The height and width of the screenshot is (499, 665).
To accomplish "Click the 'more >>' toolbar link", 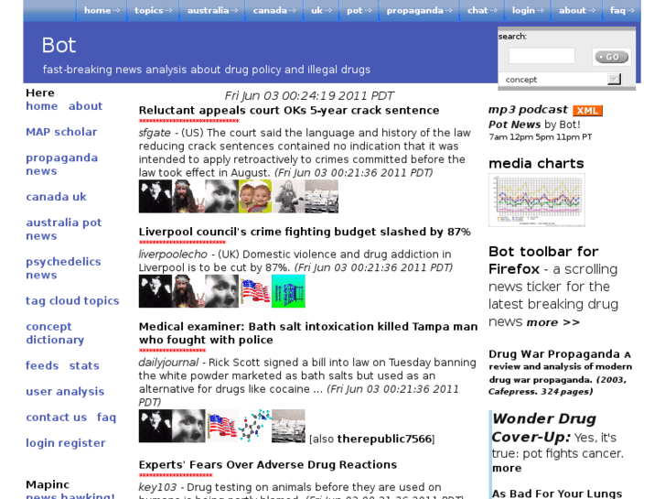I will [553, 322].
